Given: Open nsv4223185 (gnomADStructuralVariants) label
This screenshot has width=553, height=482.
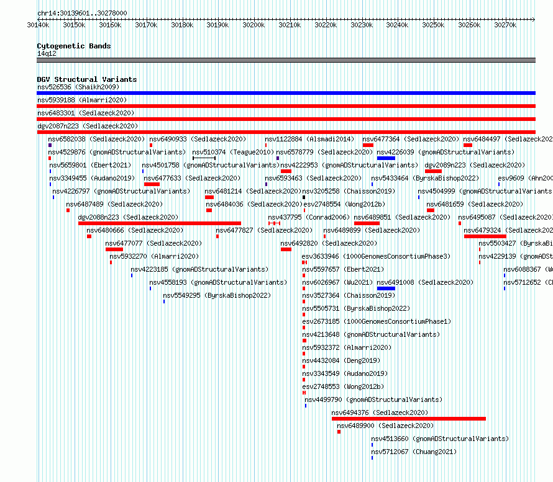Looking at the screenshot, I should click(x=199, y=269).
